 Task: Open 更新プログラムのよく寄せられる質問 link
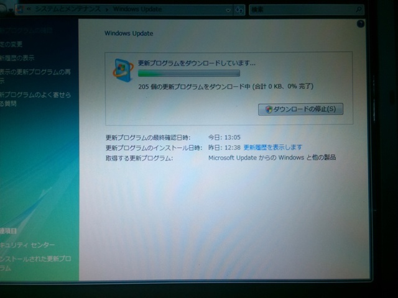[x=35, y=99]
